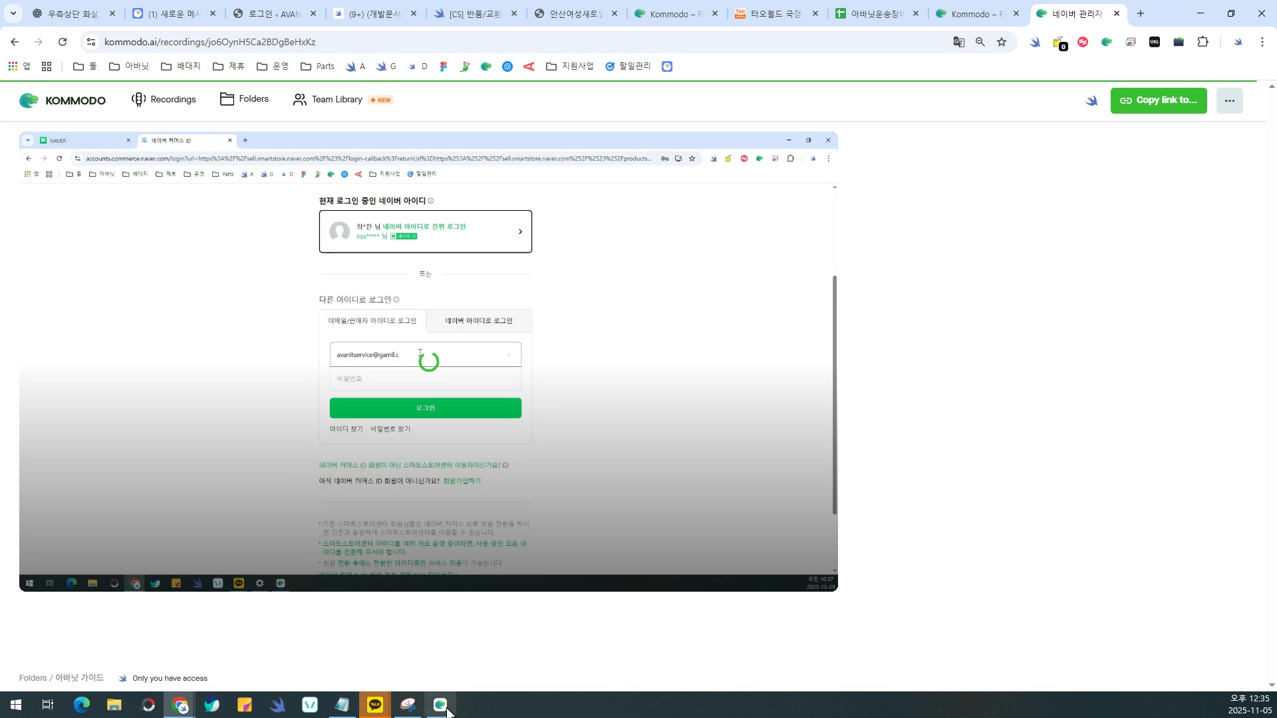The image size is (1277, 718).
Task: Open the bookmark labeled G
Action: [x=386, y=66]
